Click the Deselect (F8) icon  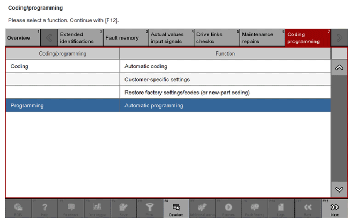click(176, 209)
